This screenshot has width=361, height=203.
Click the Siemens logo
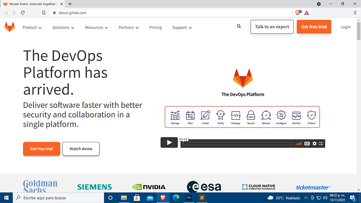[94, 187]
